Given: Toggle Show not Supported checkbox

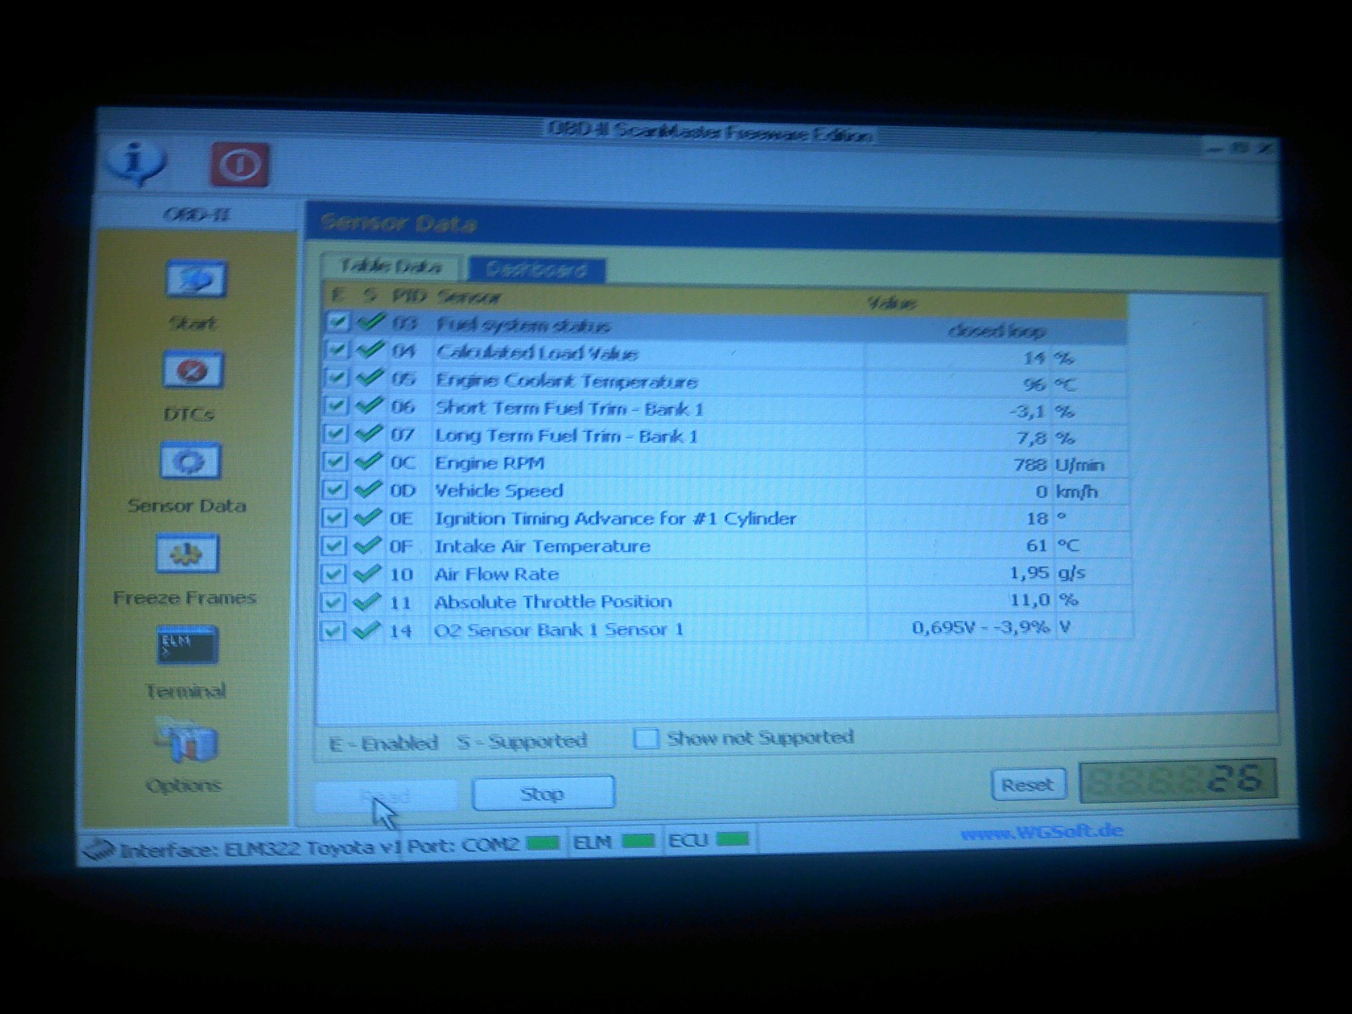Looking at the screenshot, I should (646, 738).
